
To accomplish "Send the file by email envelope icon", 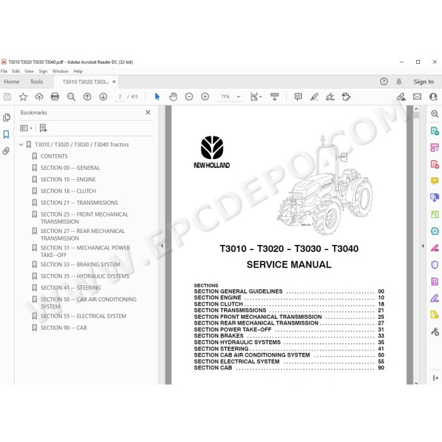I will (x=417, y=97).
